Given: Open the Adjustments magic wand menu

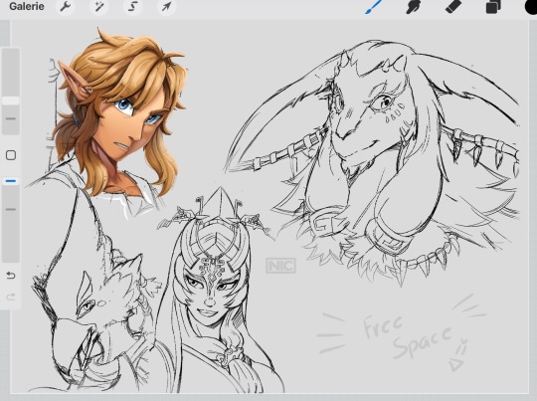Looking at the screenshot, I should click(x=99, y=7).
